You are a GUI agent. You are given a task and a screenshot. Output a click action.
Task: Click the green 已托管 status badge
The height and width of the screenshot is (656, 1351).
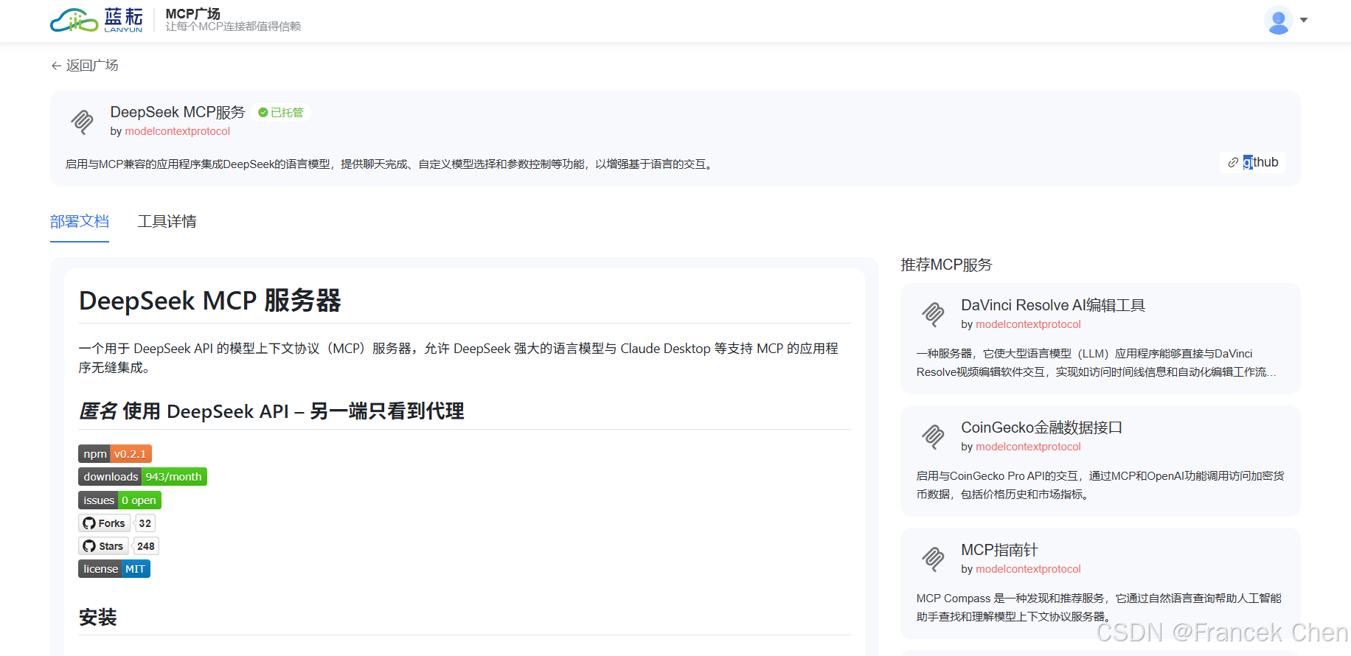[x=281, y=113]
